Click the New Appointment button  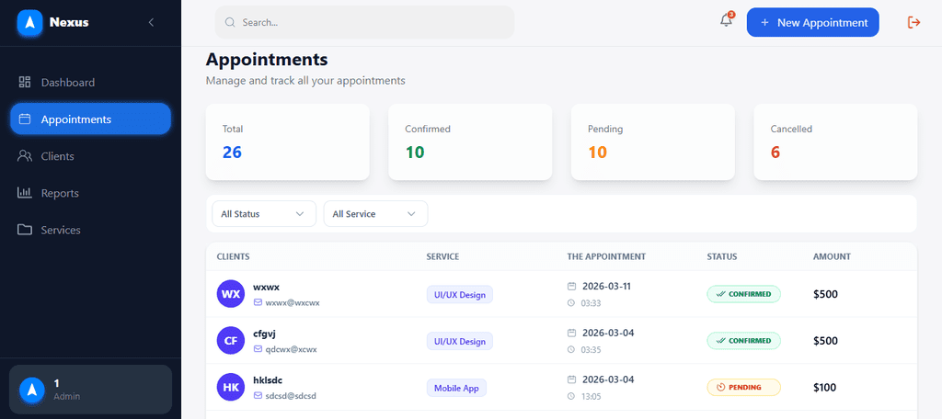point(812,22)
